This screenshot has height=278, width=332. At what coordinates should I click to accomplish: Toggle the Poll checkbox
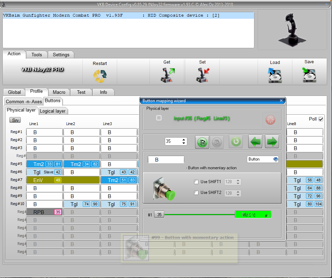(321, 119)
